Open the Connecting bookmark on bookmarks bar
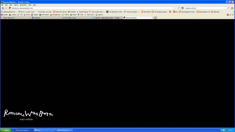This screenshot has height=132, width=235. click(44, 12)
